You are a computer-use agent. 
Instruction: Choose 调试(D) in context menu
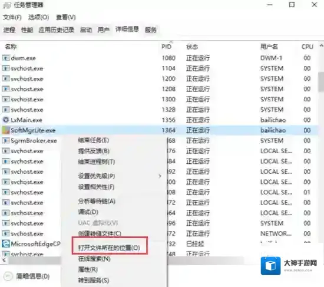pyautogui.click(x=88, y=212)
